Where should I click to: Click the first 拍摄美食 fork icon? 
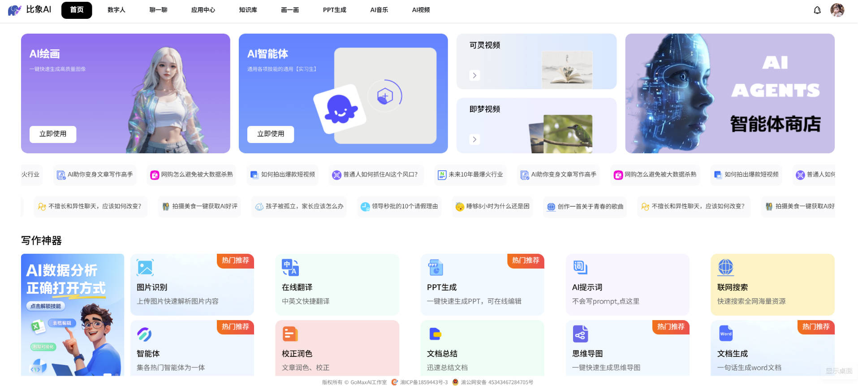click(166, 207)
